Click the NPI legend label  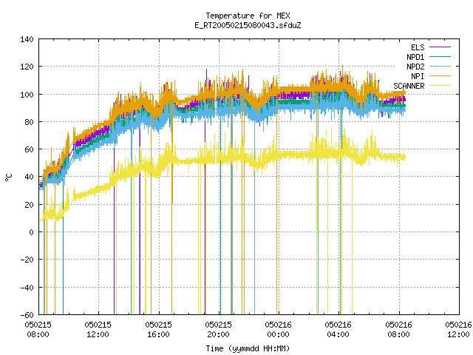pos(418,76)
